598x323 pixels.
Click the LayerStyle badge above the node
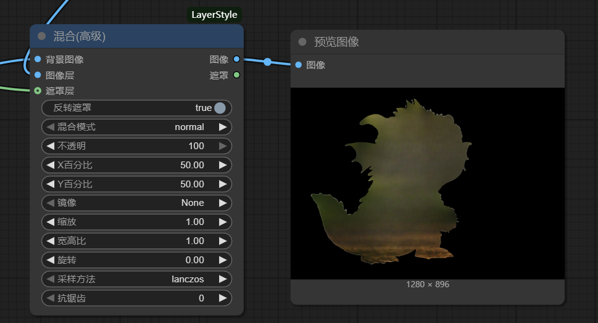(214, 15)
